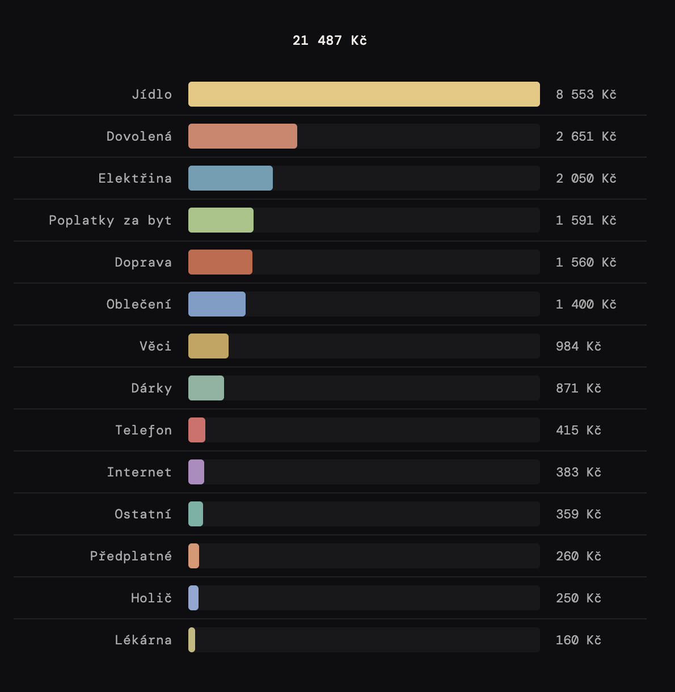Screen dimensions: 675x692
Task: Click the tan Věci bar
Action: click(x=208, y=346)
